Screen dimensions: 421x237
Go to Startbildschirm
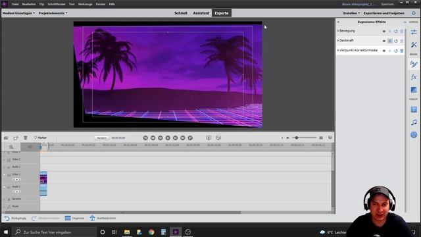coord(103,218)
